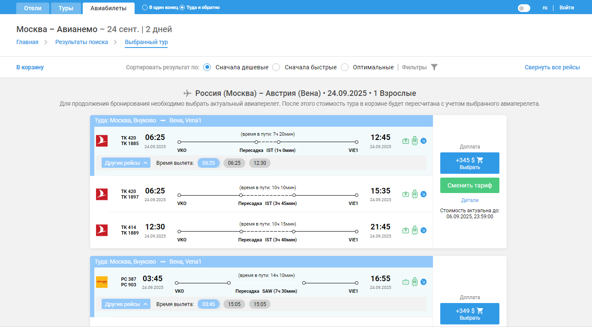Screen dimensions: 592x327
Task: Click the Pegasus airline logo for PC 387
Action: 102,282
